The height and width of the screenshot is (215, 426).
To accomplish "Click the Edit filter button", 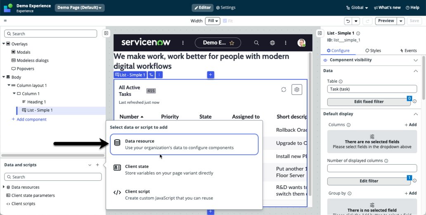I will coord(369,181).
